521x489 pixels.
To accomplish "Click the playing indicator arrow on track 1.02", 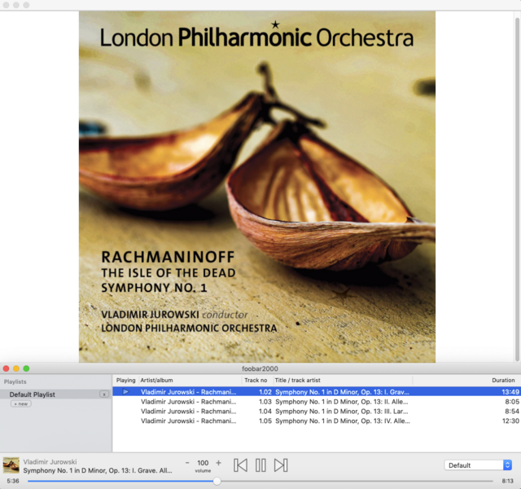I will [x=126, y=392].
